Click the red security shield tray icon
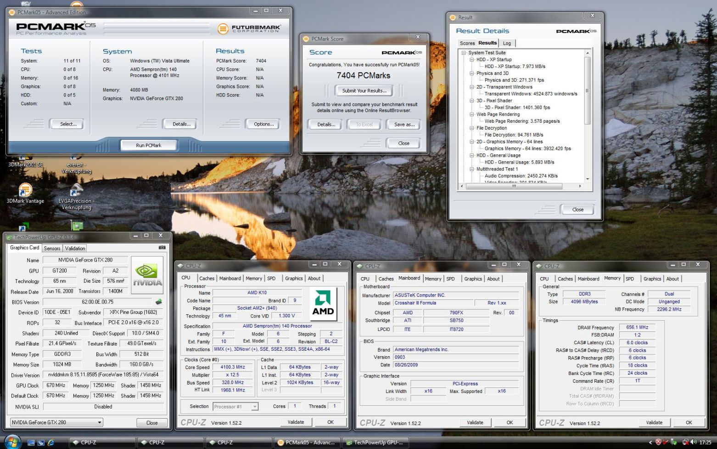717x449 pixels. pos(658,442)
